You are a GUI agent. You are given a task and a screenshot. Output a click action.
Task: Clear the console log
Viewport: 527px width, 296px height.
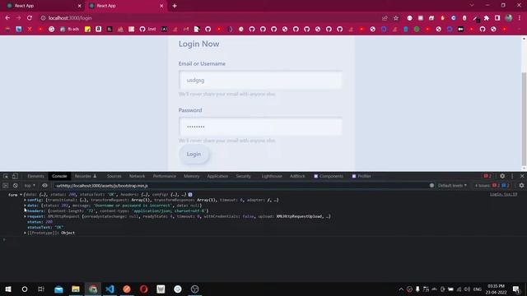coord(15,186)
